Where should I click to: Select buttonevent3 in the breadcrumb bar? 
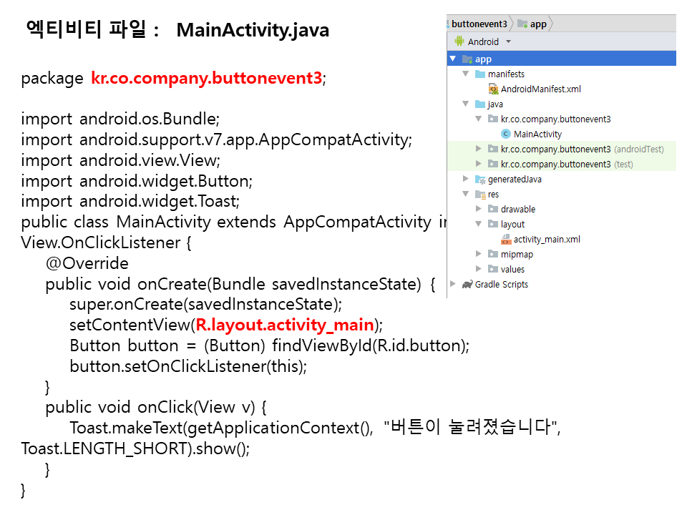(x=479, y=24)
